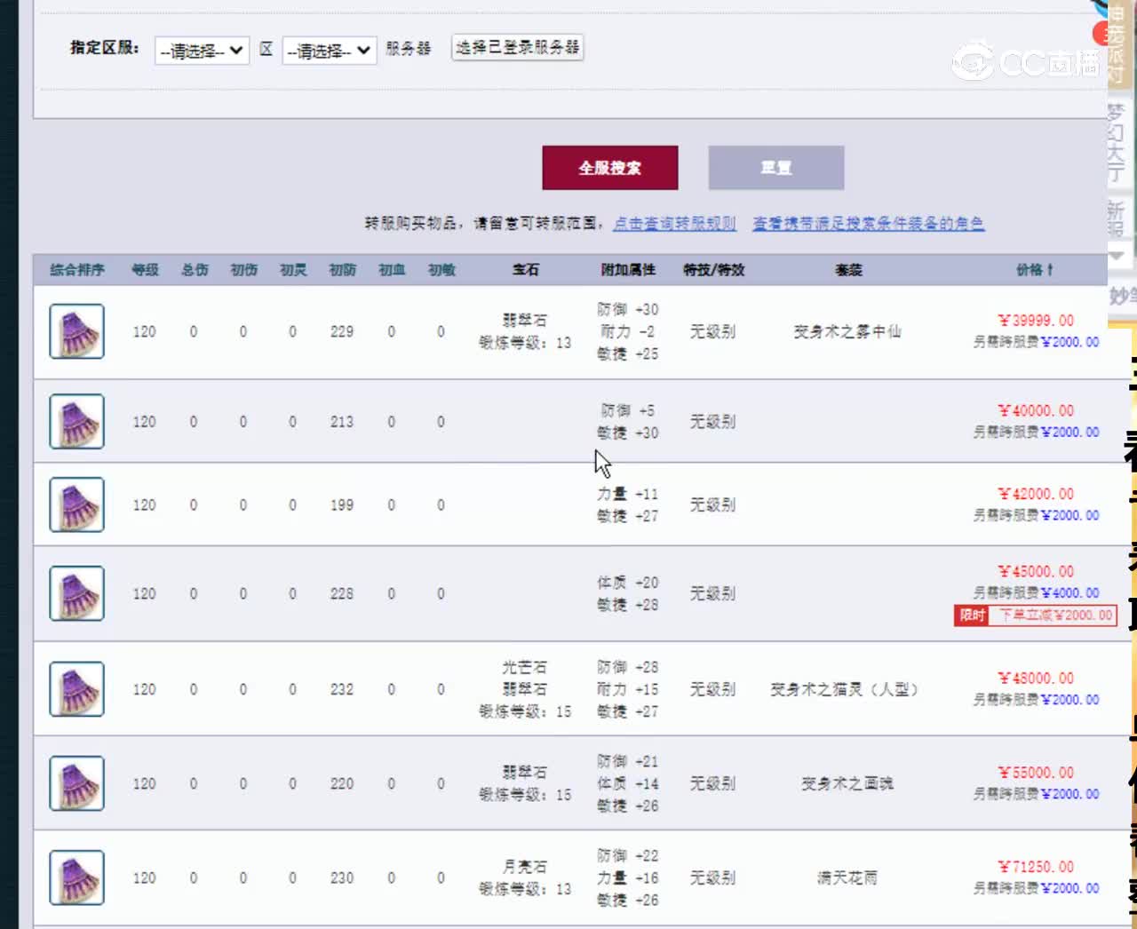
Task: Click 初防 value 199
Action: 342,505
